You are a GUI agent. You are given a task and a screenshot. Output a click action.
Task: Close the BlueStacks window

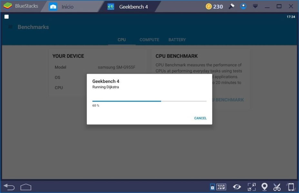point(291,6)
